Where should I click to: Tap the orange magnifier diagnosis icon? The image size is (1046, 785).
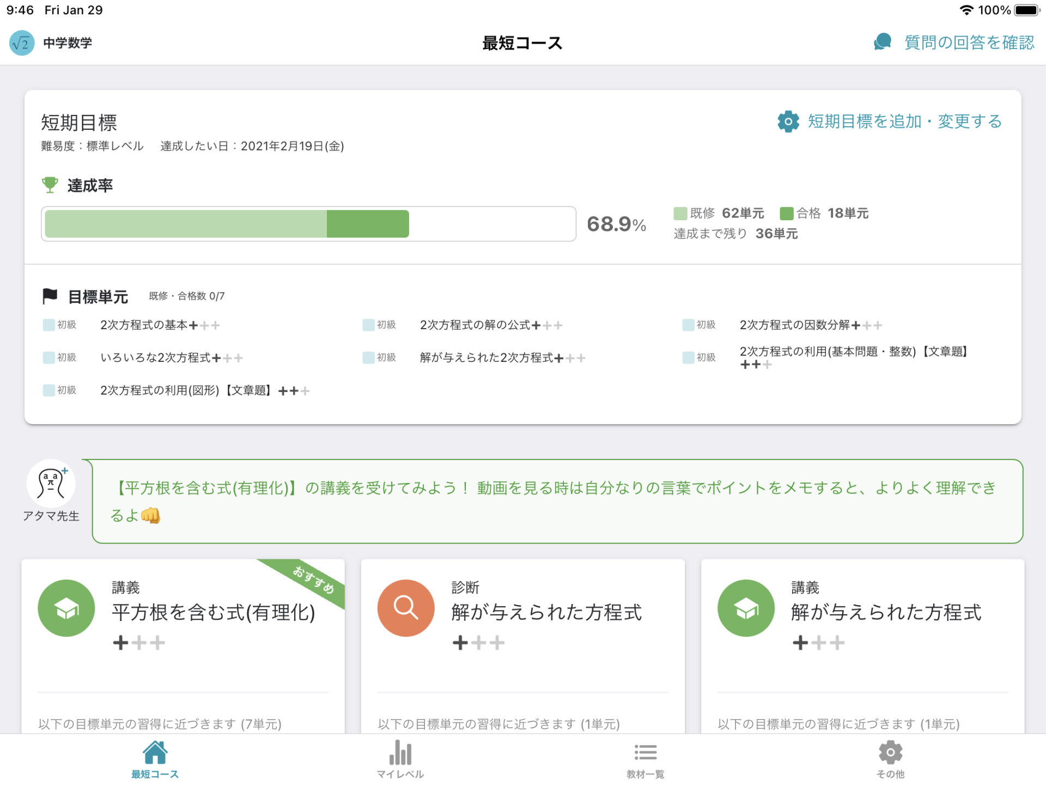[x=406, y=608]
